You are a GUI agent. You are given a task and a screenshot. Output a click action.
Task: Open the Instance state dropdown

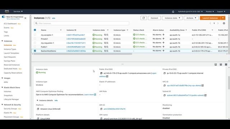click(172, 18)
